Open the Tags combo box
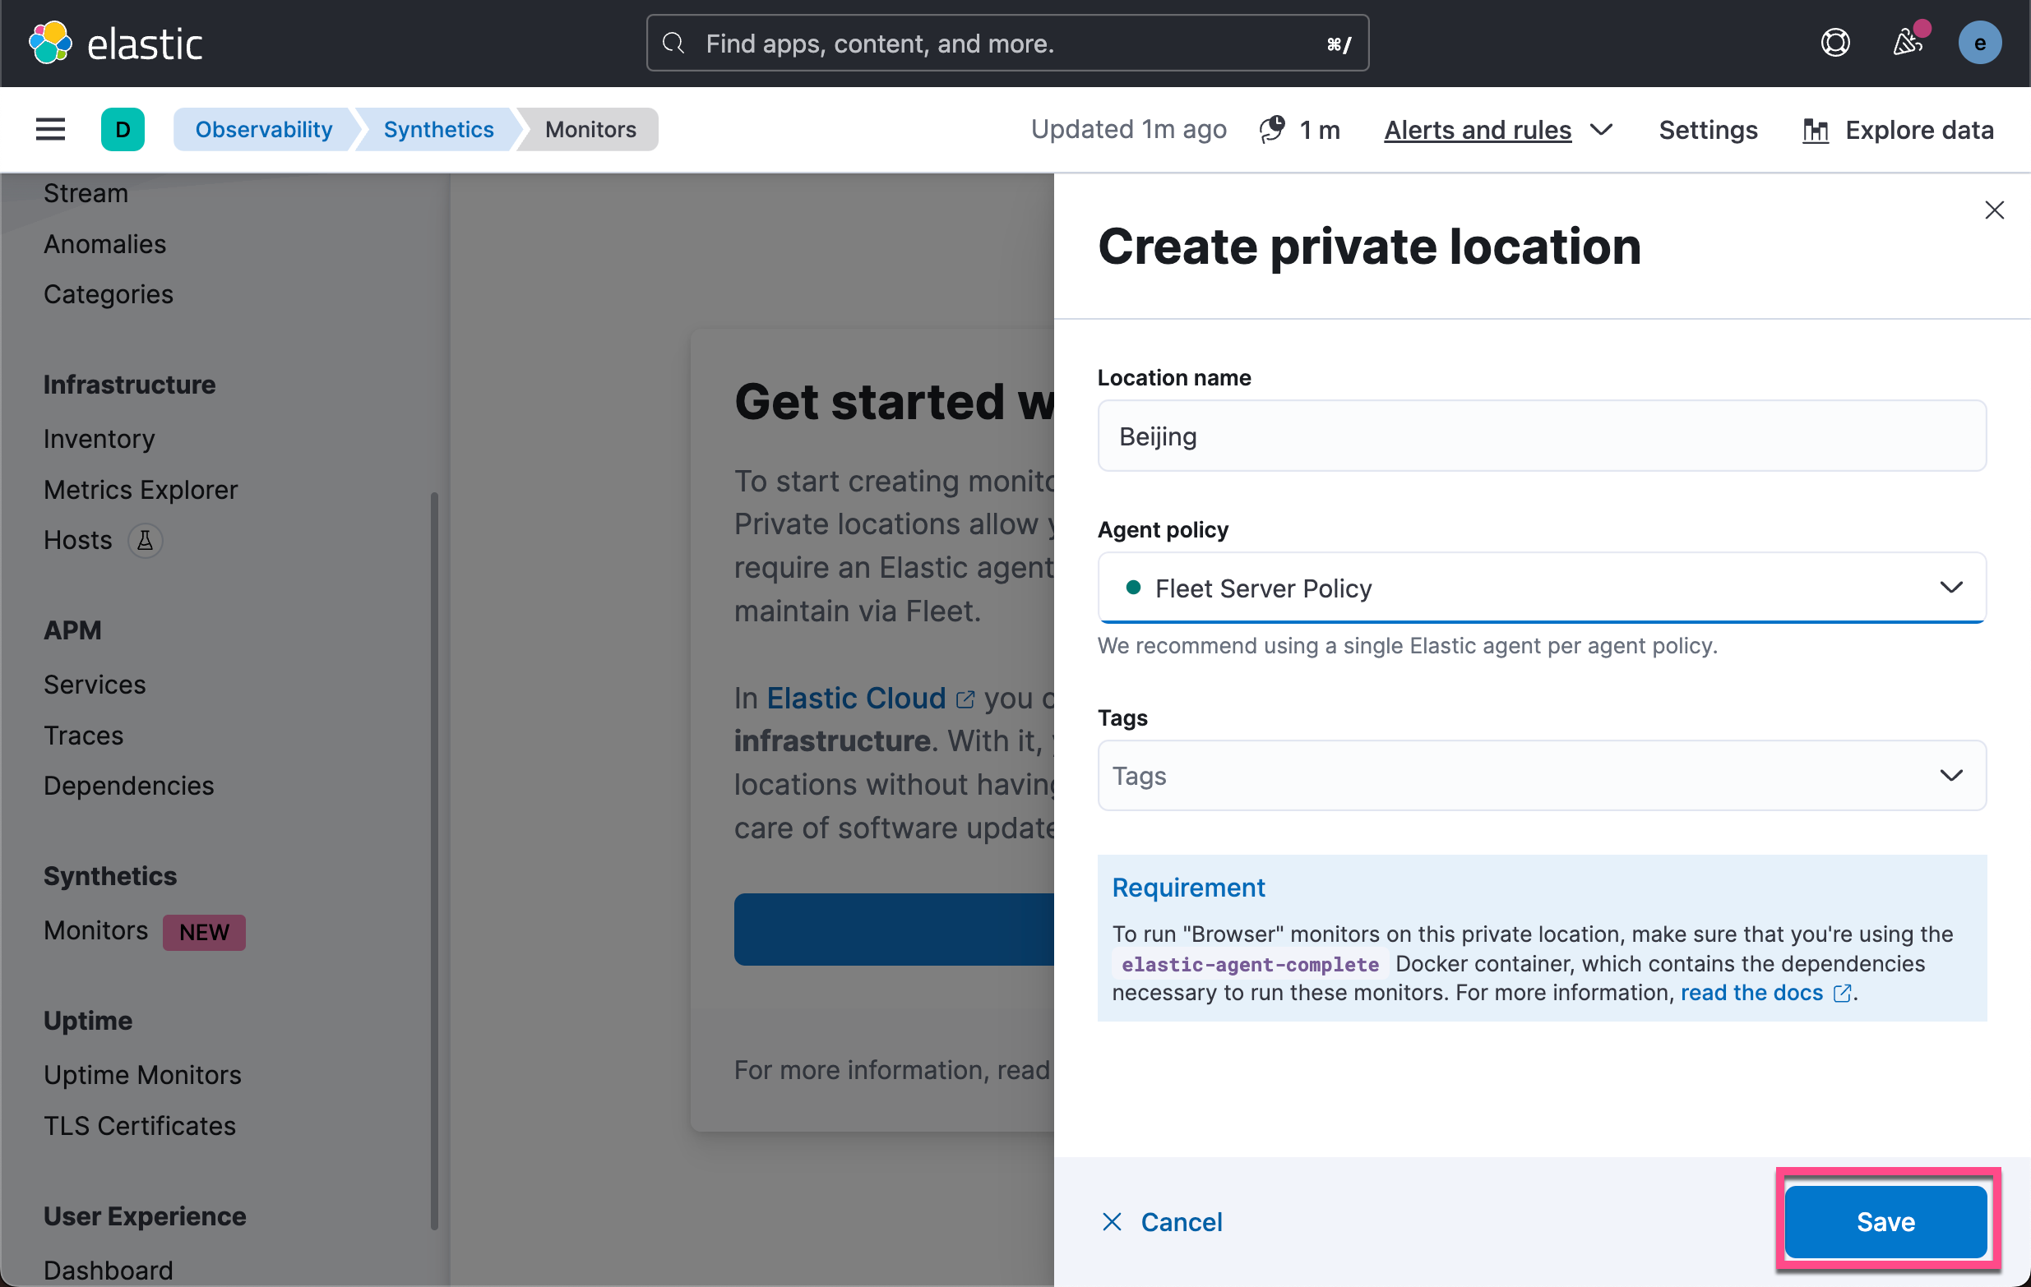Image resolution: width=2031 pixels, height=1287 pixels. tap(1541, 775)
